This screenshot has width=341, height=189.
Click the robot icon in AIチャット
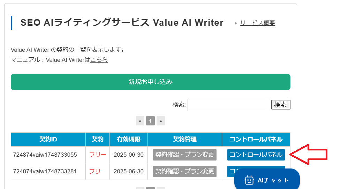pyautogui.click(x=249, y=180)
